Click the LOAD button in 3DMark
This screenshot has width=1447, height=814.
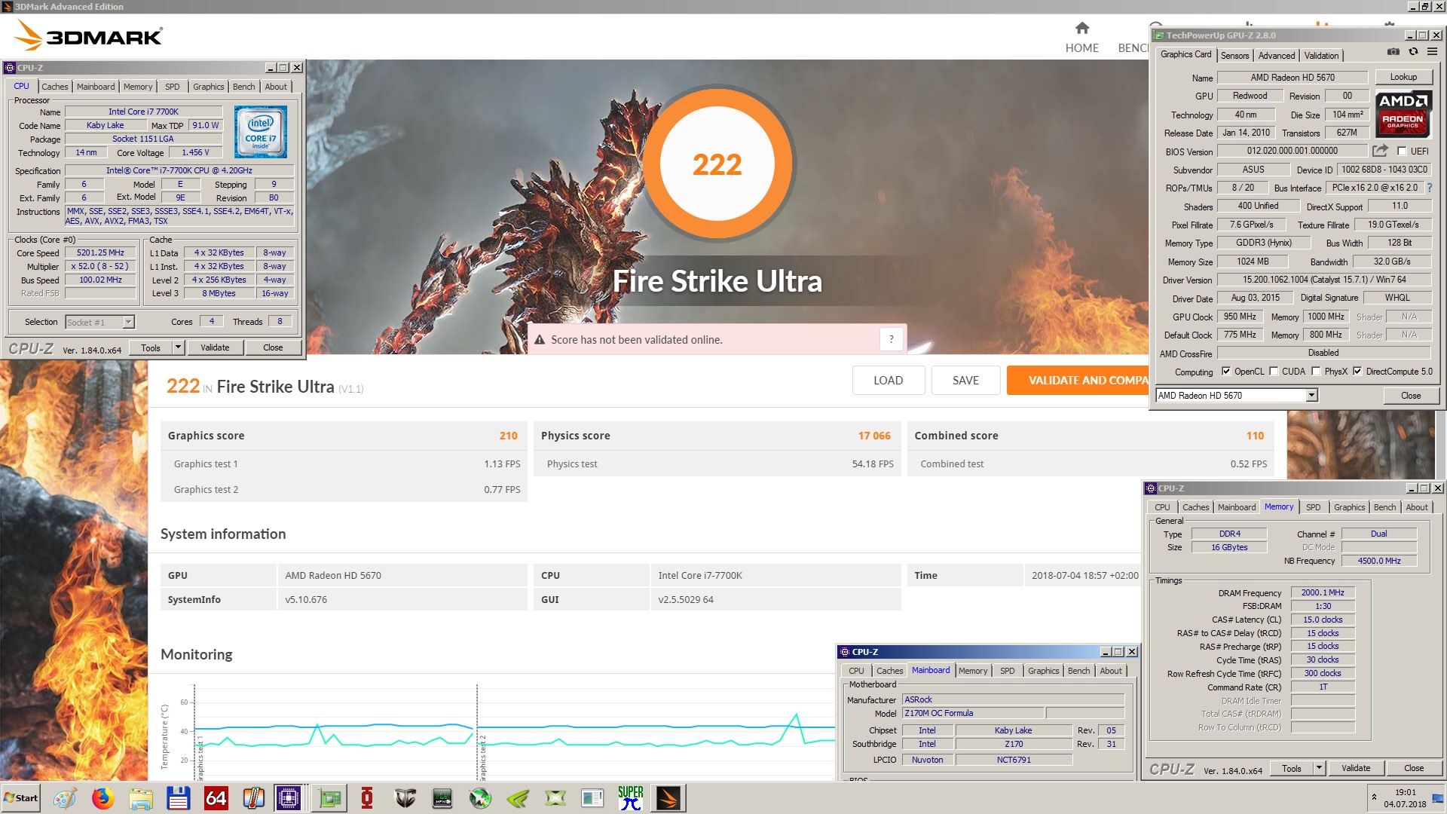pyautogui.click(x=889, y=381)
